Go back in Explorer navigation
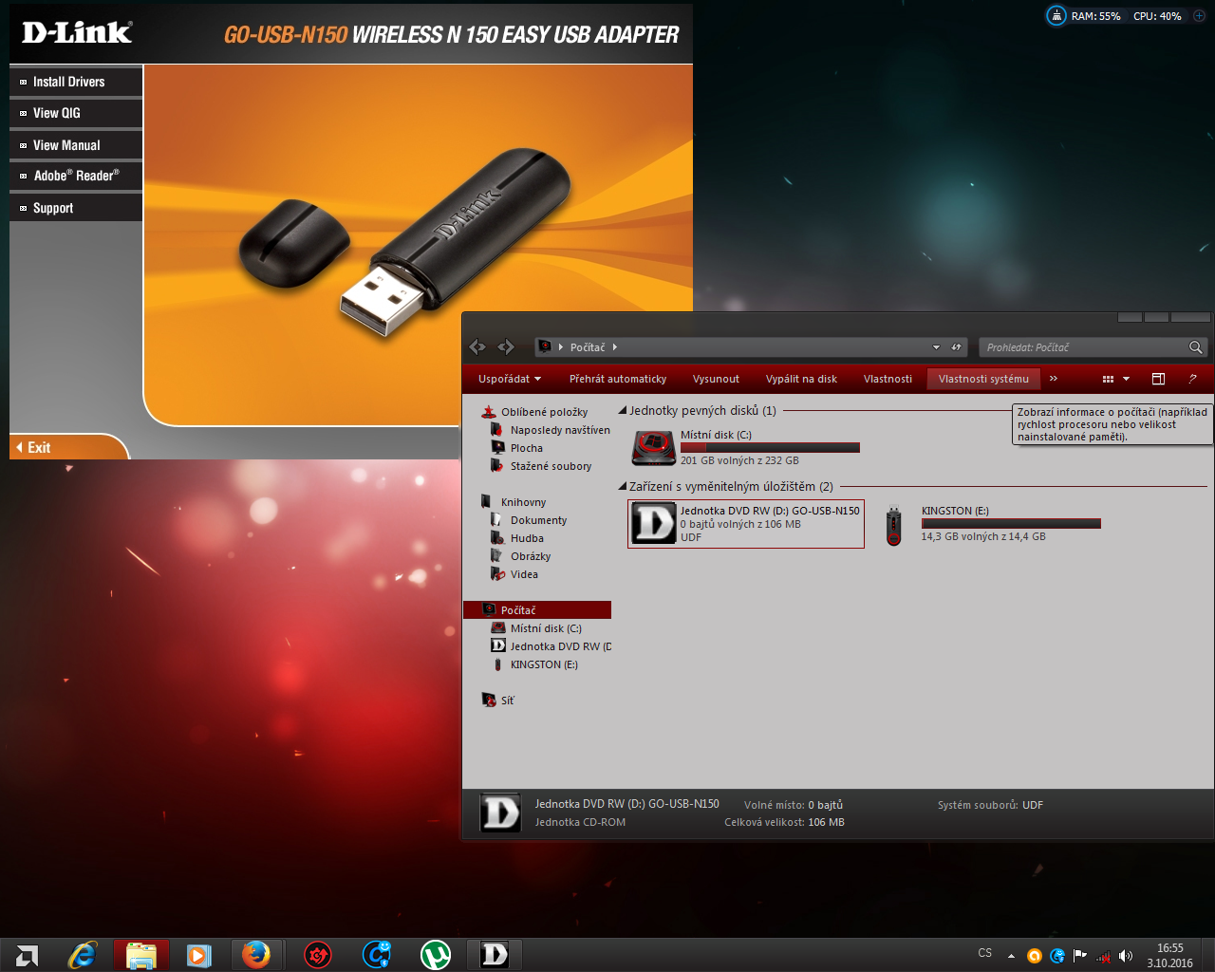This screenshot has height=972, width=1215. point(477,347)
